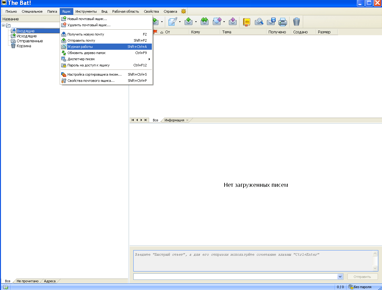
Task: Close the Информация tab
Action: (187, 120)
